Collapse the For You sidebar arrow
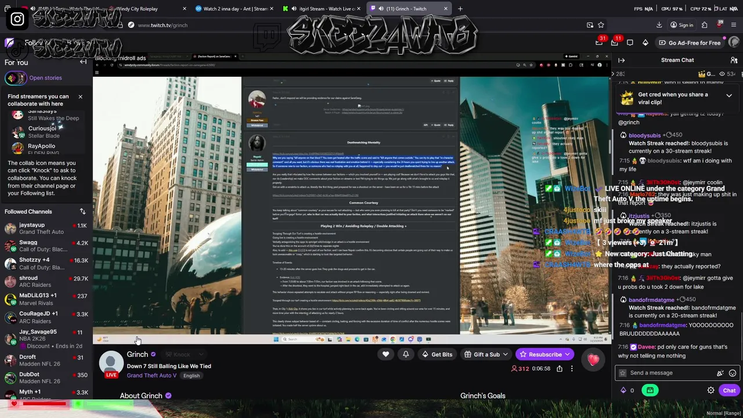This screenshot has width=743, height=418. (83, 62)
